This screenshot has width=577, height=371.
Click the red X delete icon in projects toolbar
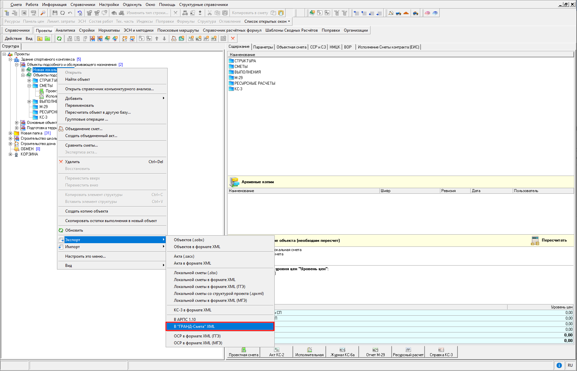[x=233, y=39]
